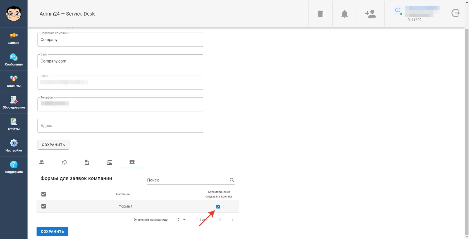Screen dimensions: 469x239
Task: Expand the items per page dropdown
Action: coord(181,220)
